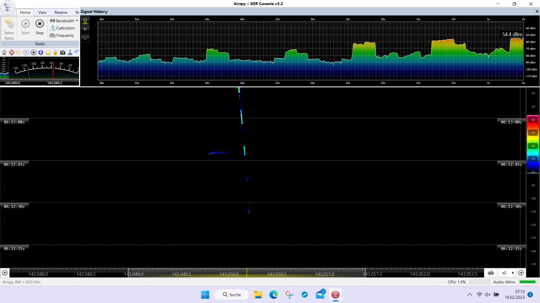Image resolution: width=540 pixels, height=303 pixels.
Task: Click the small play icon in quick toolbar
Action: tap(26, 52)
